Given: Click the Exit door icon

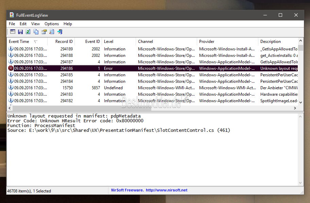Looking at the screenshot, I should coord(60,32).
